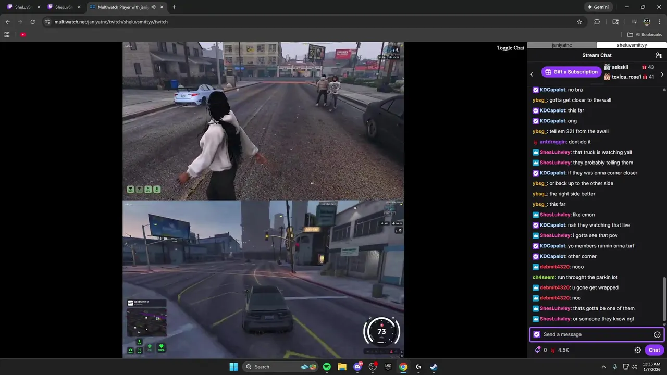Click the chat vertical scrollbar
Screen dimensions: 667x375
tap(664, 299)
